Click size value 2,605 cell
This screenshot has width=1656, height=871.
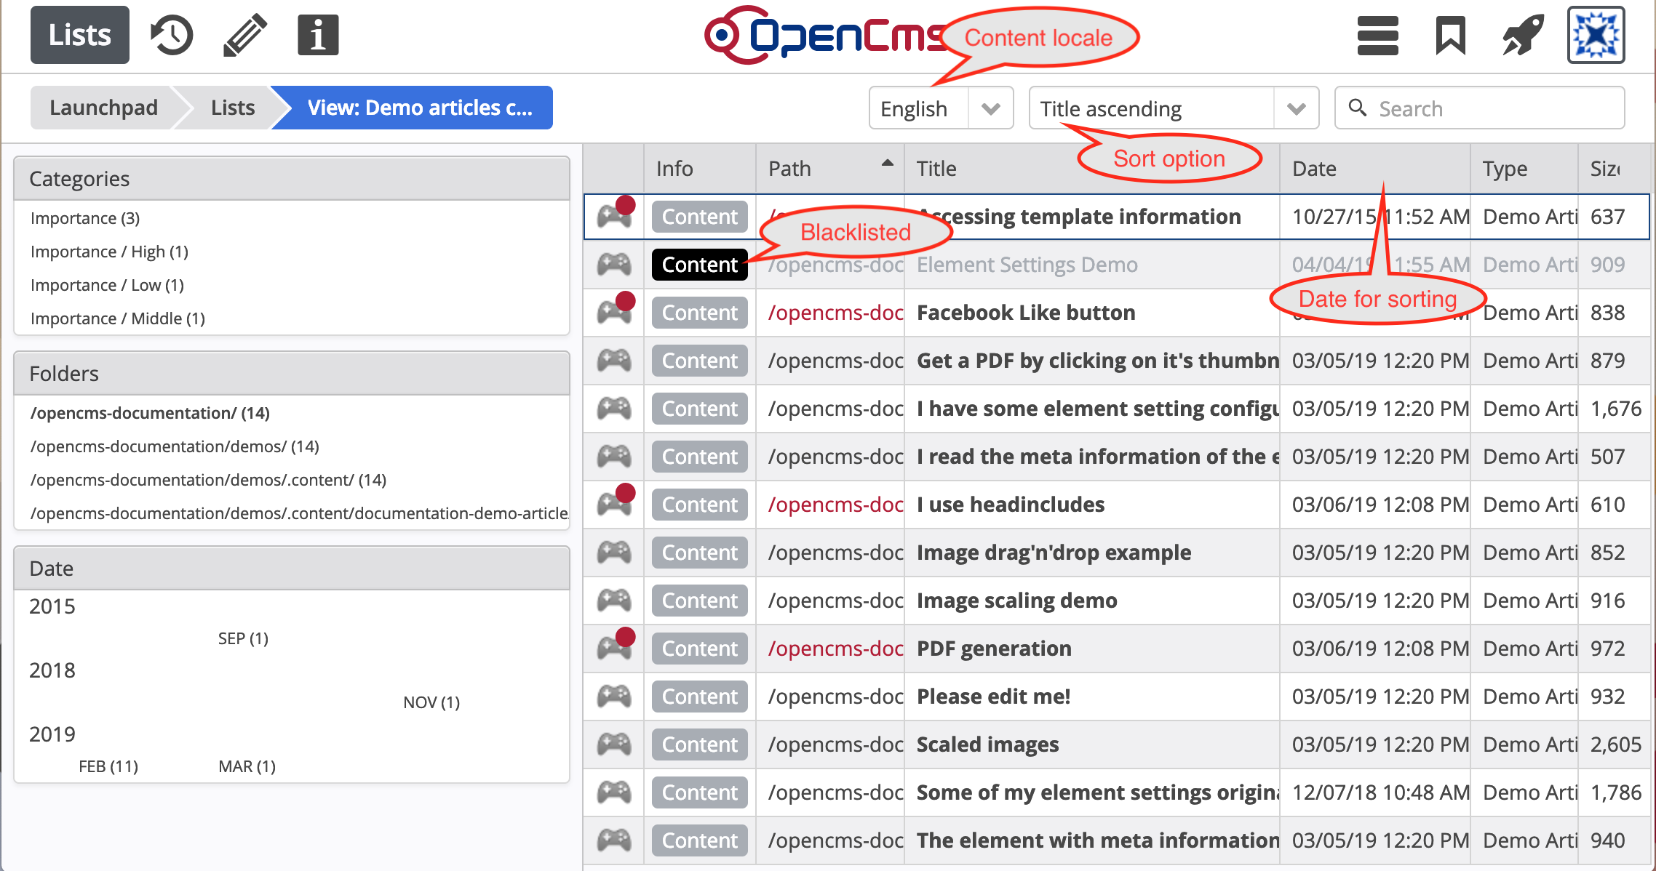point(1615,744)
